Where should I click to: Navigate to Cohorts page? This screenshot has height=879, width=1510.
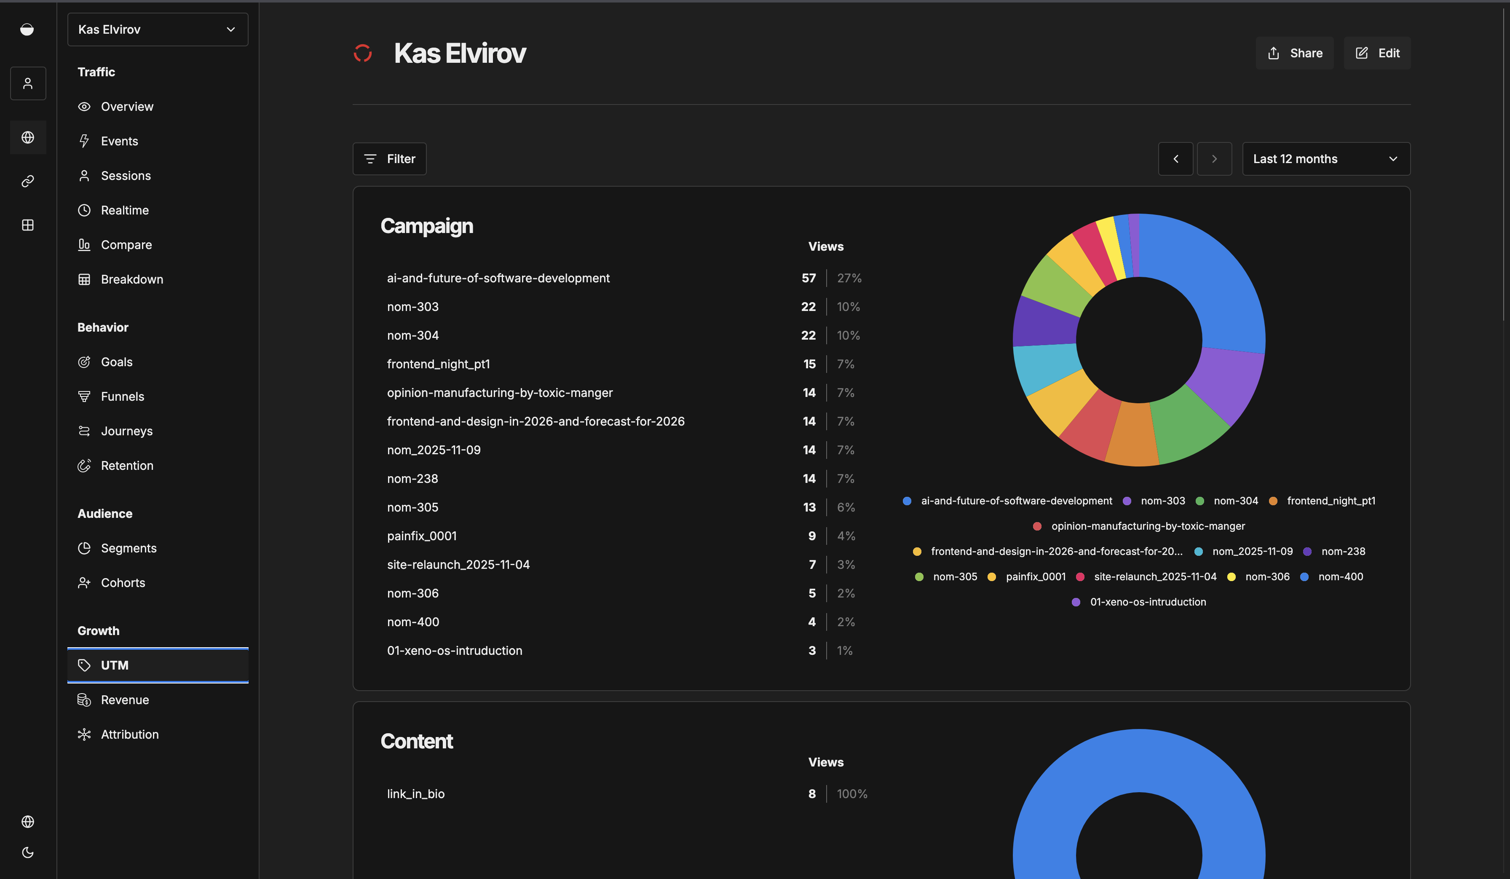tap(158, 583)
